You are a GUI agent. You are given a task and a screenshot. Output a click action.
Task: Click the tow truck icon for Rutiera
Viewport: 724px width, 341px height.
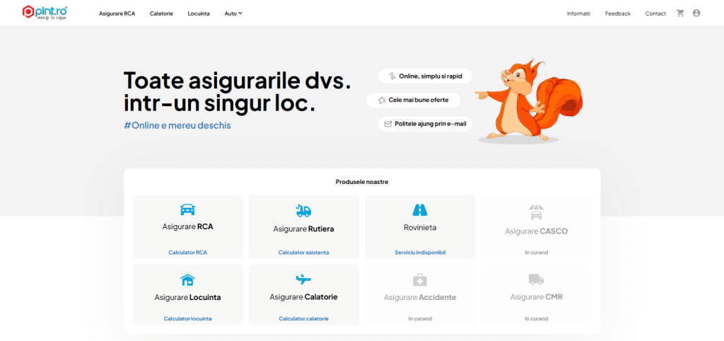pos(303,211)
